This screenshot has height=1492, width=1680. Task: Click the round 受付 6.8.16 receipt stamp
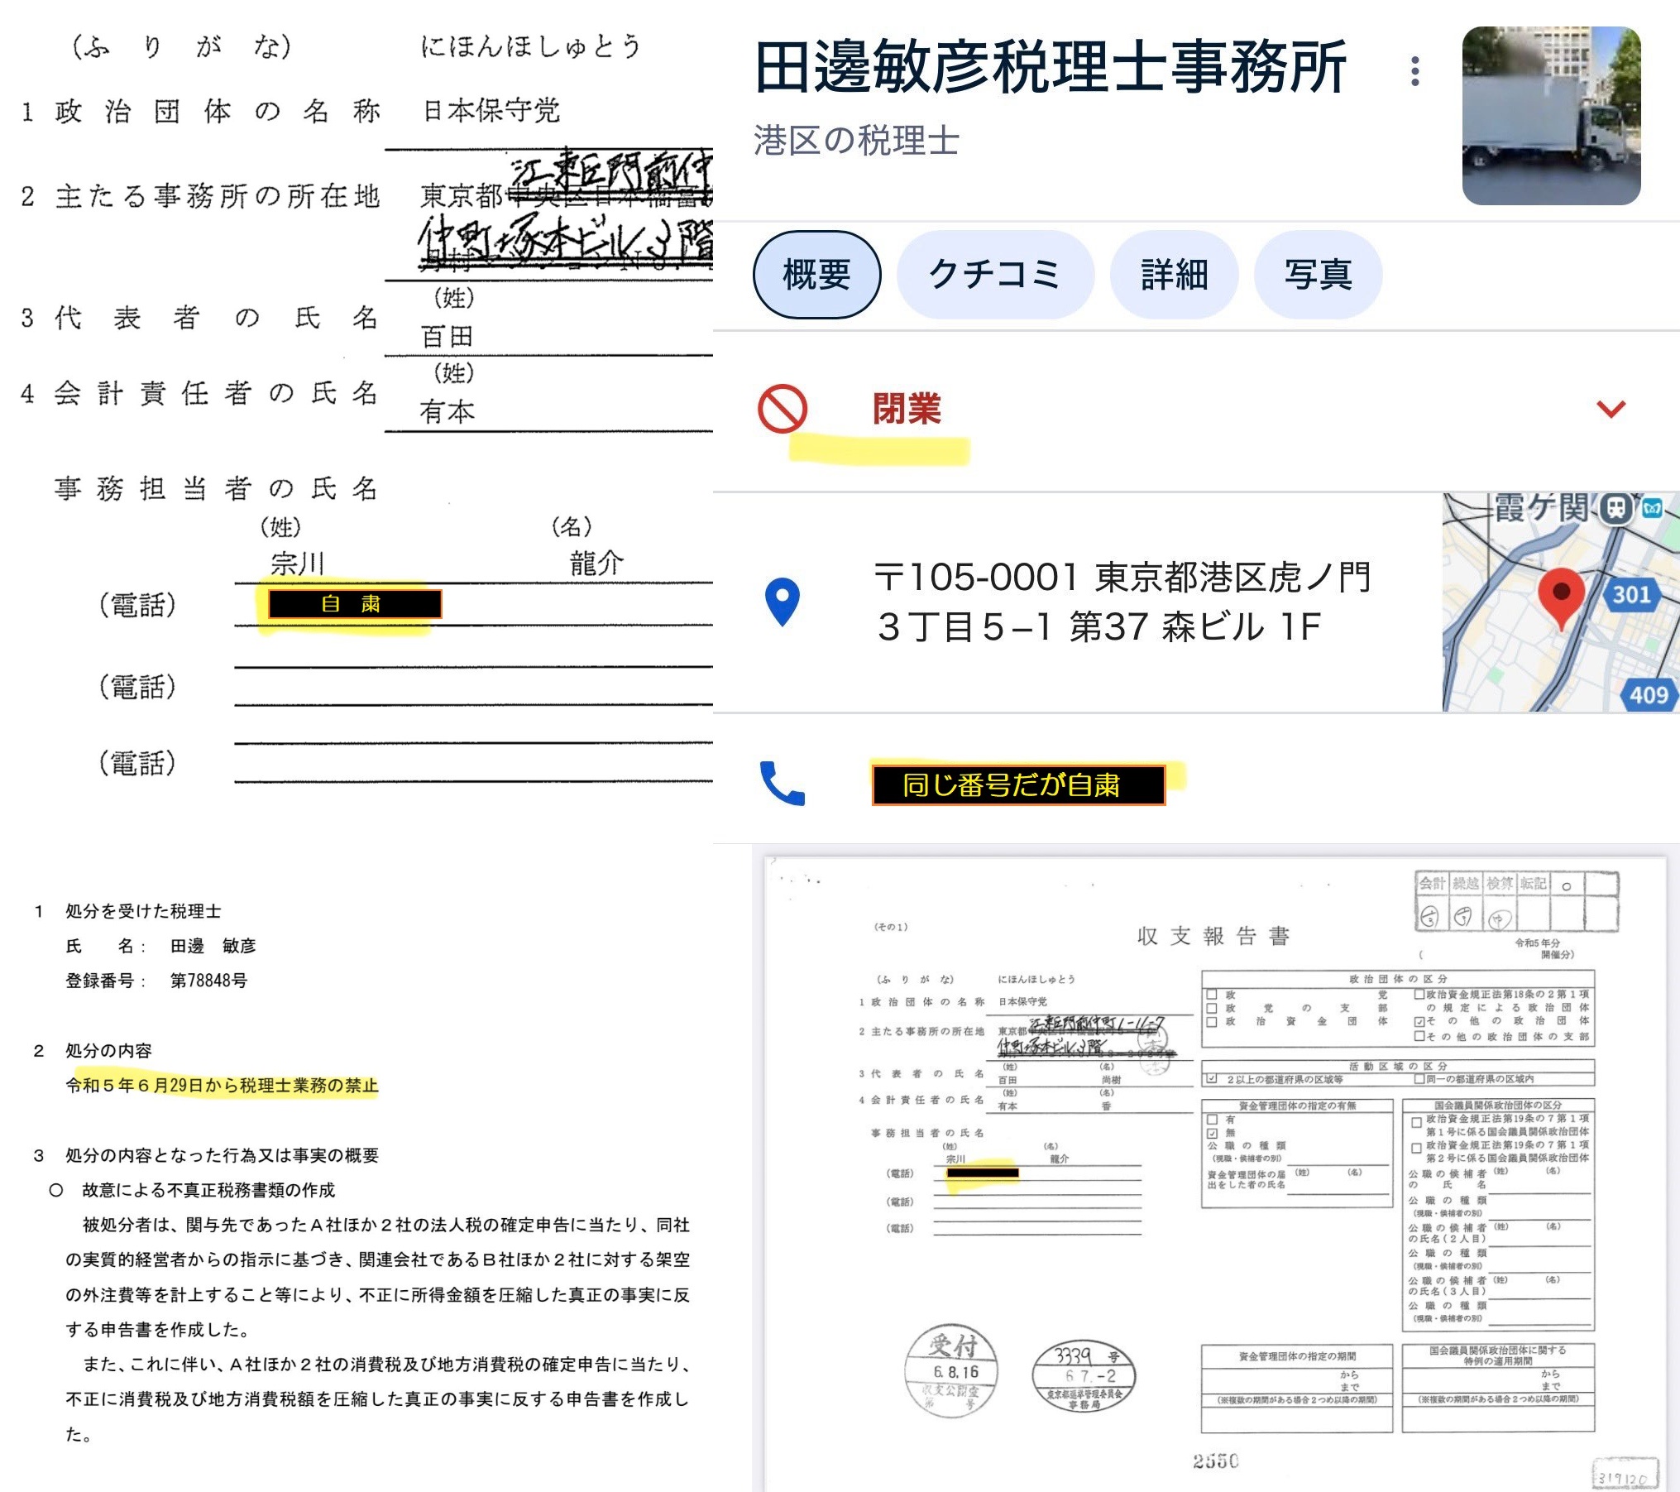(x=951, y=1372)
